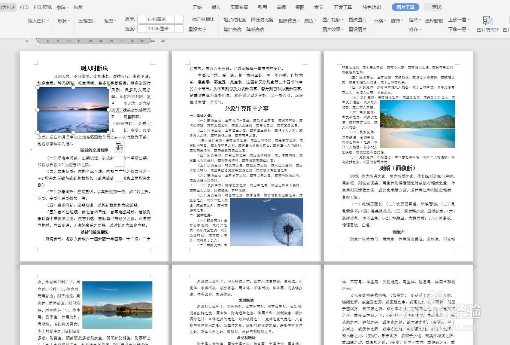Click the top-left resize handle of the selected picture
This screenshot has height=345, width=510.
point(38,88)
